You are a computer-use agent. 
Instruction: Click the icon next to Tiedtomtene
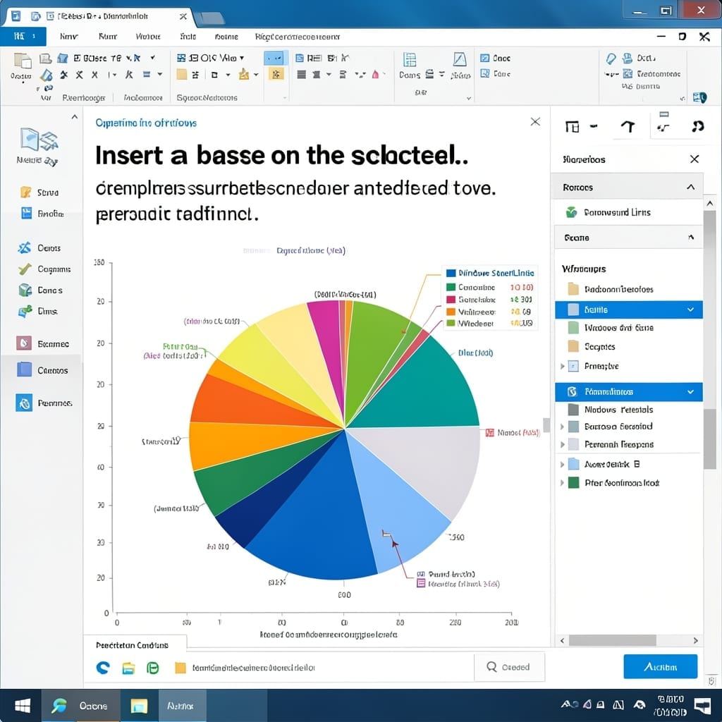628,73
